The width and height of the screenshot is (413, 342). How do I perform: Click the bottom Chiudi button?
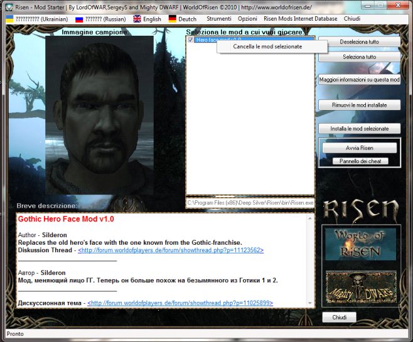pyautogui.click(x=339, y=318)
